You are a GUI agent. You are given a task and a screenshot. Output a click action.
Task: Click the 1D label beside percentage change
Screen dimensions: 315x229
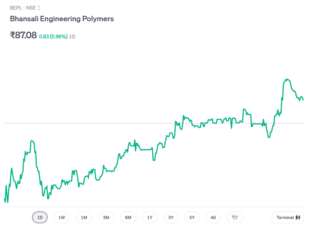coord(72,36)
